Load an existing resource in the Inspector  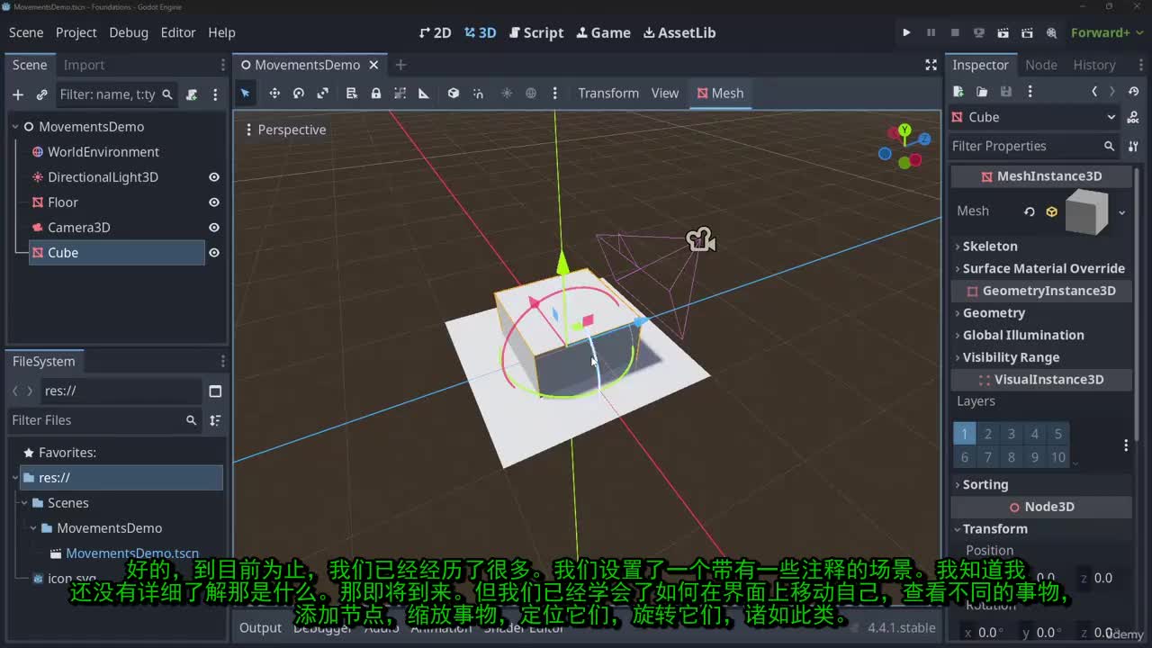[x=982, y=92]
